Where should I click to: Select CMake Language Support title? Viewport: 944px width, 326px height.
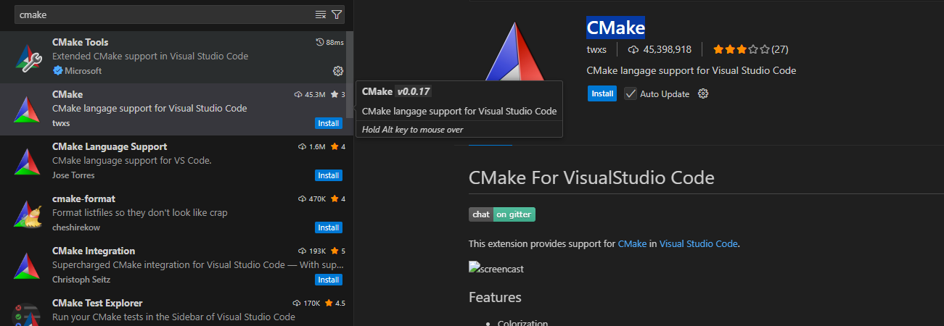(110, 146)
